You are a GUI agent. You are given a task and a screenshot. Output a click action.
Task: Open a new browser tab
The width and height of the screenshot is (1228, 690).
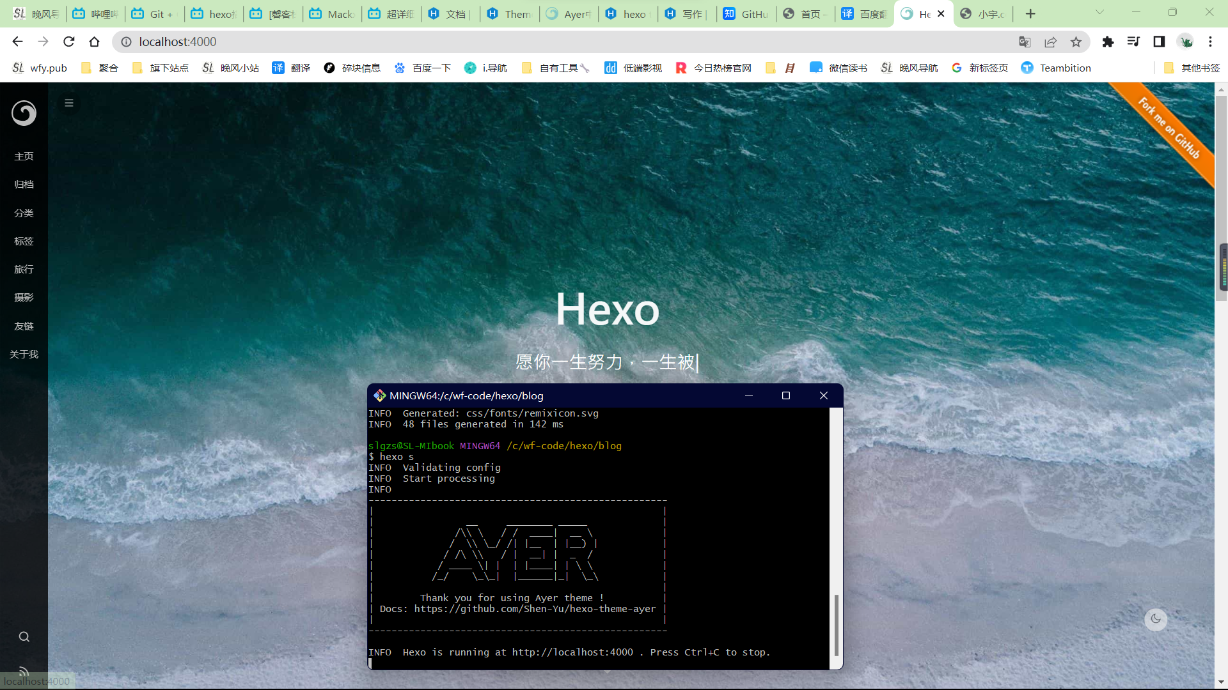click(1030, 13)
